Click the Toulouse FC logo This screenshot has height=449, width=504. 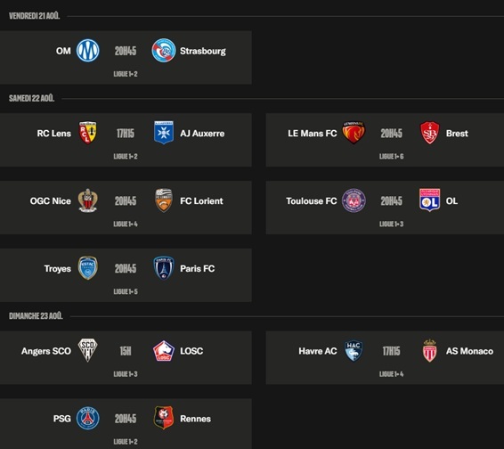[x=354, y=200]
